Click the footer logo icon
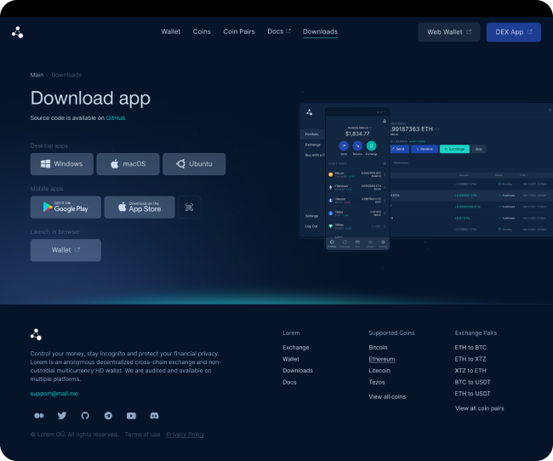553x461 pixels. (36, 334)
